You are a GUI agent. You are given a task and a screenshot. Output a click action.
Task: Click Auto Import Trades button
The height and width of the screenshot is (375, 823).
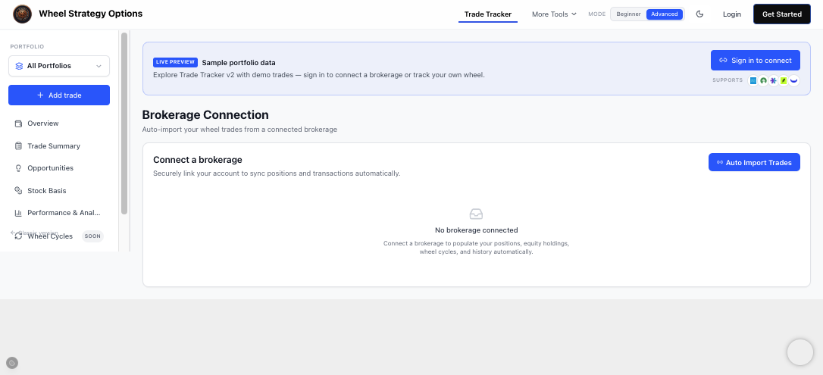pyautogui.click(x=754, y=163)
